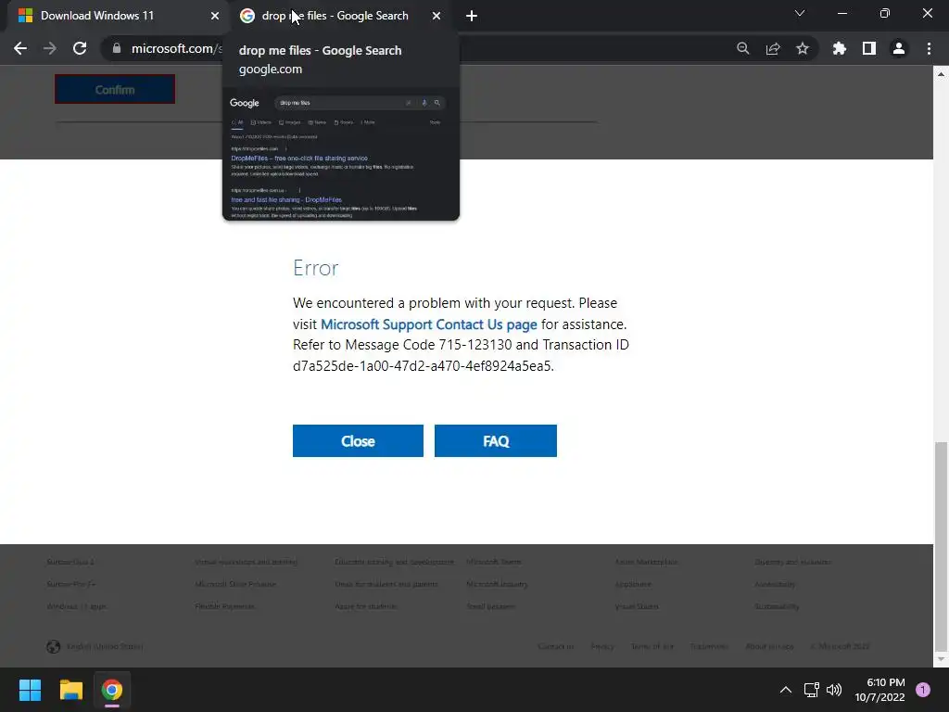Click Chrome icon in taskbar
949x712 pixels.
(x=112, y=690)
